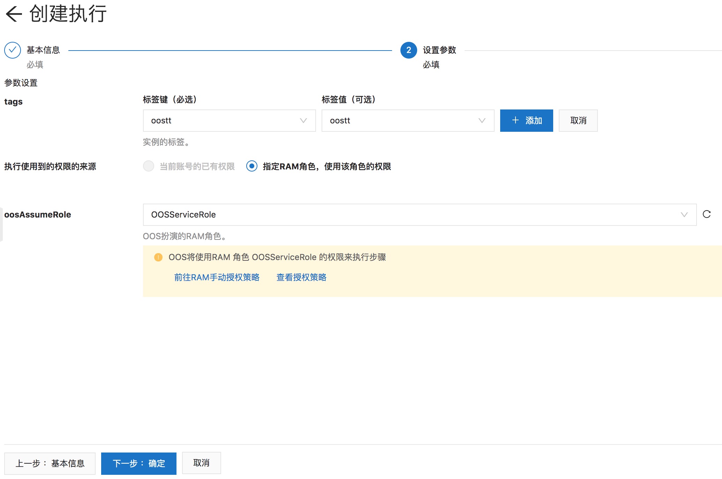Click the 执行使用到的权限的来源 label

click(50, 167)
